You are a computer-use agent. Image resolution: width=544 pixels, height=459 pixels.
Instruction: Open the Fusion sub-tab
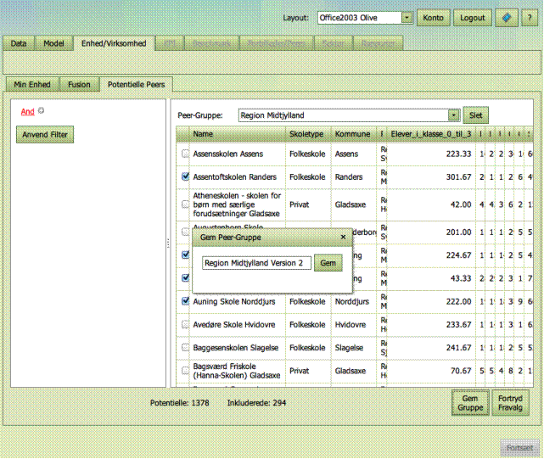77,84
